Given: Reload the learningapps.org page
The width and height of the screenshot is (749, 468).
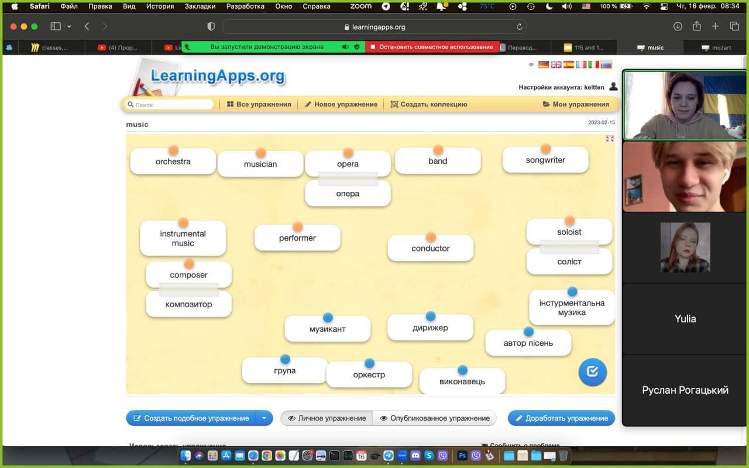Looking at the screenshot, I should click(519, 27).
